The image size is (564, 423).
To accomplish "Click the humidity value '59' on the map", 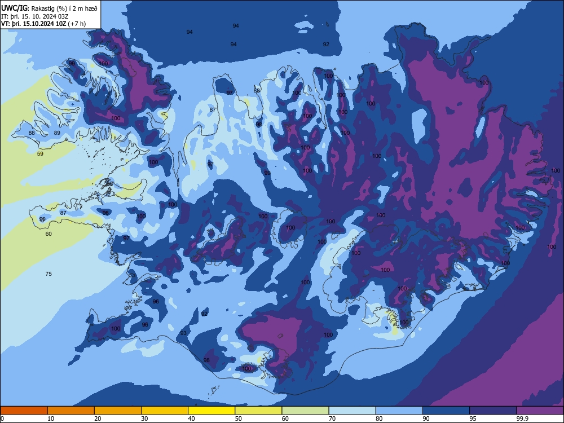I will [x=40, y=153].
